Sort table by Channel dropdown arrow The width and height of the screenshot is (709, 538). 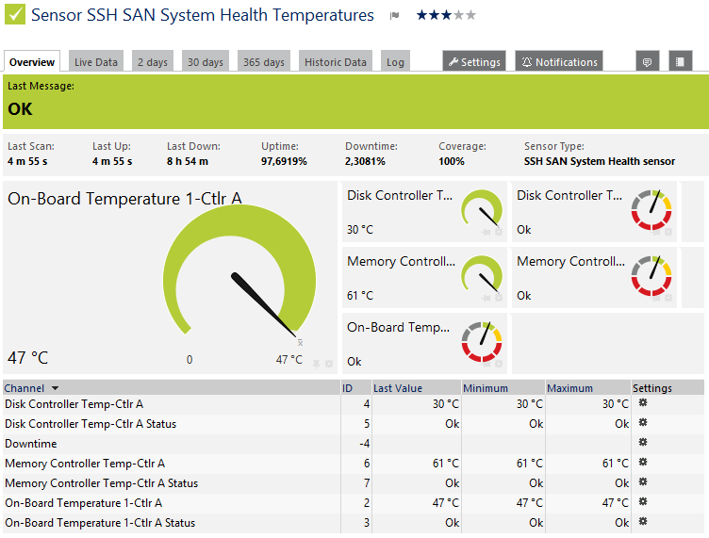point(56,388)
